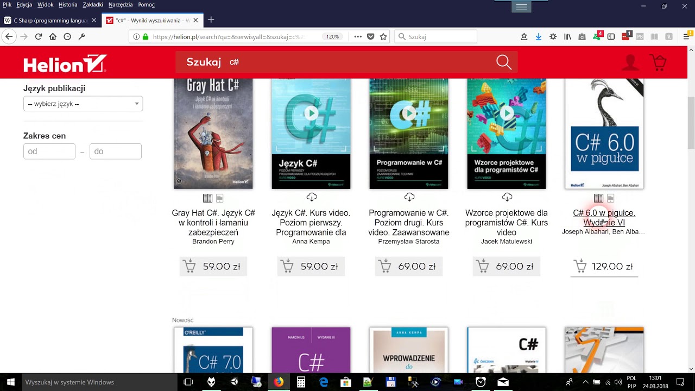
Task: Click the Helion Szukaj search field
Action: (346, 62)
